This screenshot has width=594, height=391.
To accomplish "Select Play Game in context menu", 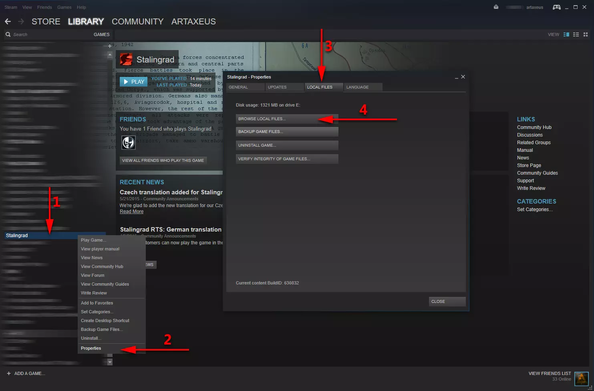I will pyautogui.click(x=111, y=240).
